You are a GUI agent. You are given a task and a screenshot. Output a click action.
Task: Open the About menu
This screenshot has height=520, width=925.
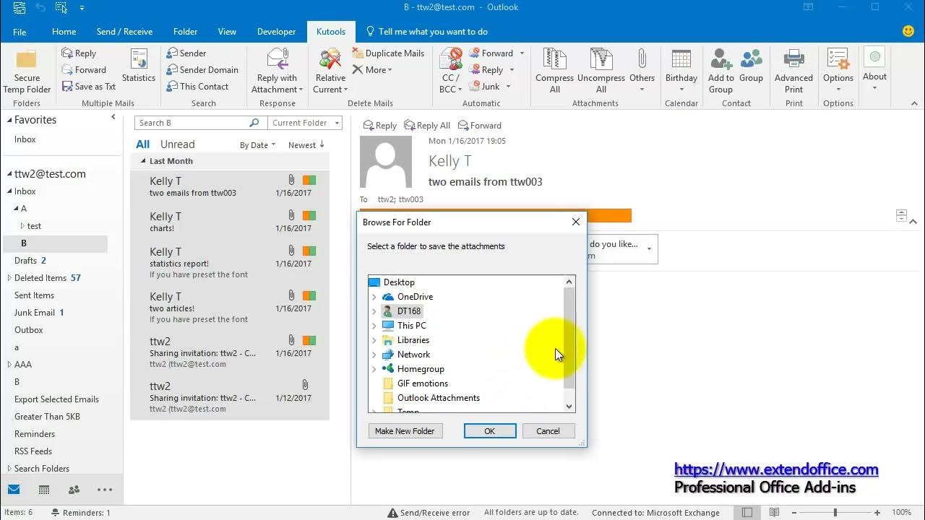pyautogui.click(x=874, y=70)
